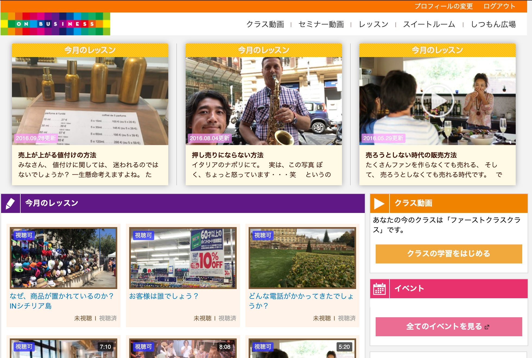Mark どんな電話 video as 未視聴
The image size is (532, 358).
pyautogui.click(x=322, y=318)
